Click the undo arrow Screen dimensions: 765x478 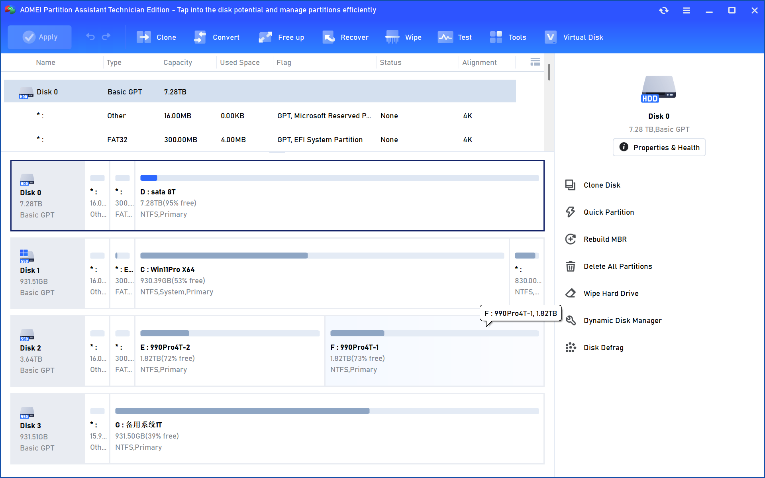click(90, 37)
